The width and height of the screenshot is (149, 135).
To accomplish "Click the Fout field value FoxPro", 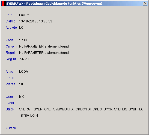I will (x=24, y=15).
